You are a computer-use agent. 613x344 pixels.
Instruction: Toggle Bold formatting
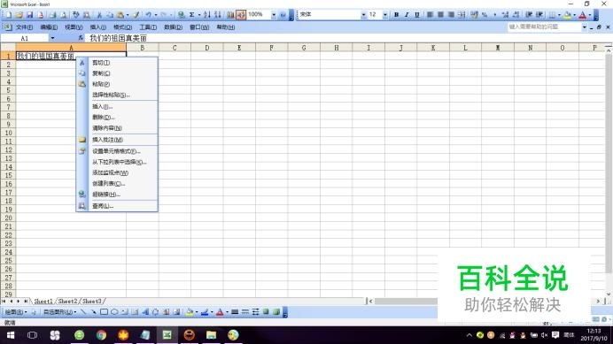(396, 15)
